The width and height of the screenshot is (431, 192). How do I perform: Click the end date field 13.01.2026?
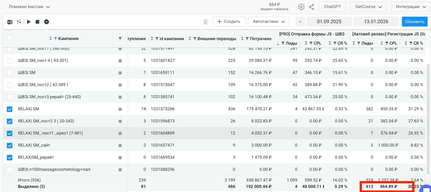click(x=376, y=22)
